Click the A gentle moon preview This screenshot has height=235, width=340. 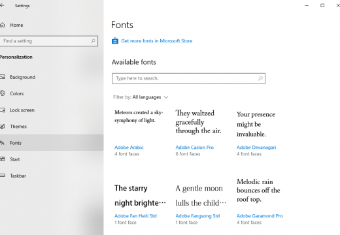coord(201,195)
